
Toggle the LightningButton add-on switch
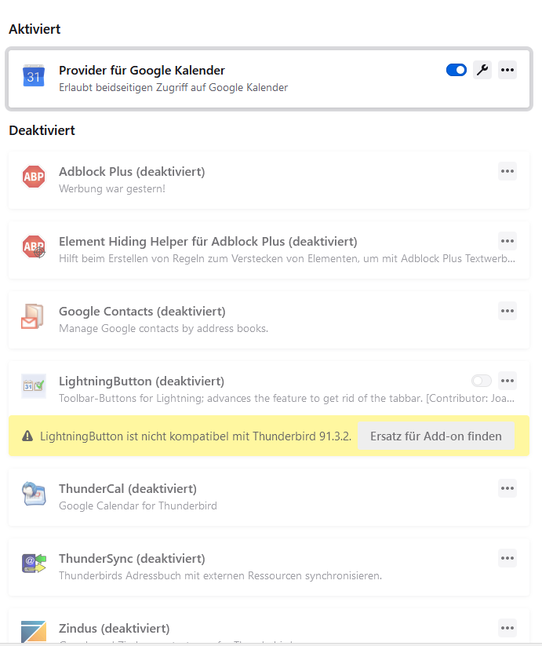click(x=482, y=381)
